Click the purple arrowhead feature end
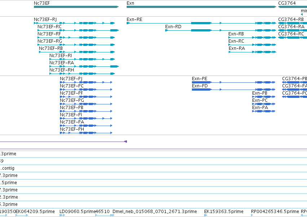Viewport: 307px width, 217px height. pyautogui.click(x=126, y=142)
